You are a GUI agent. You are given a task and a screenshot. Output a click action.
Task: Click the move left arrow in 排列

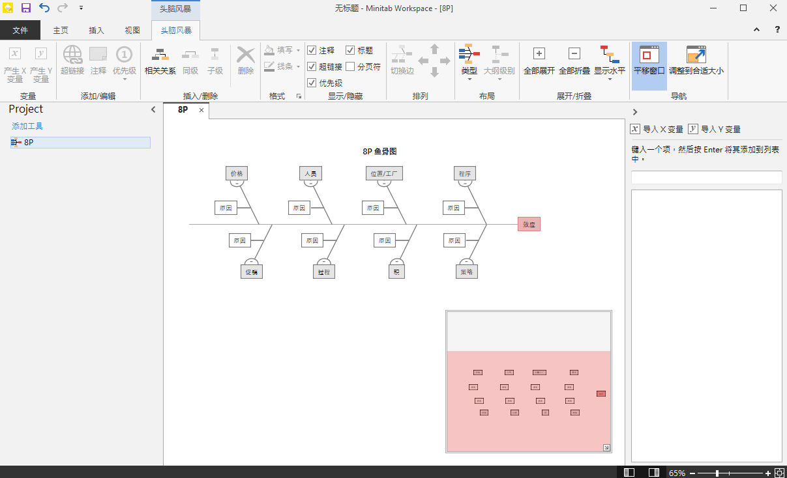(x=423, y=61)
